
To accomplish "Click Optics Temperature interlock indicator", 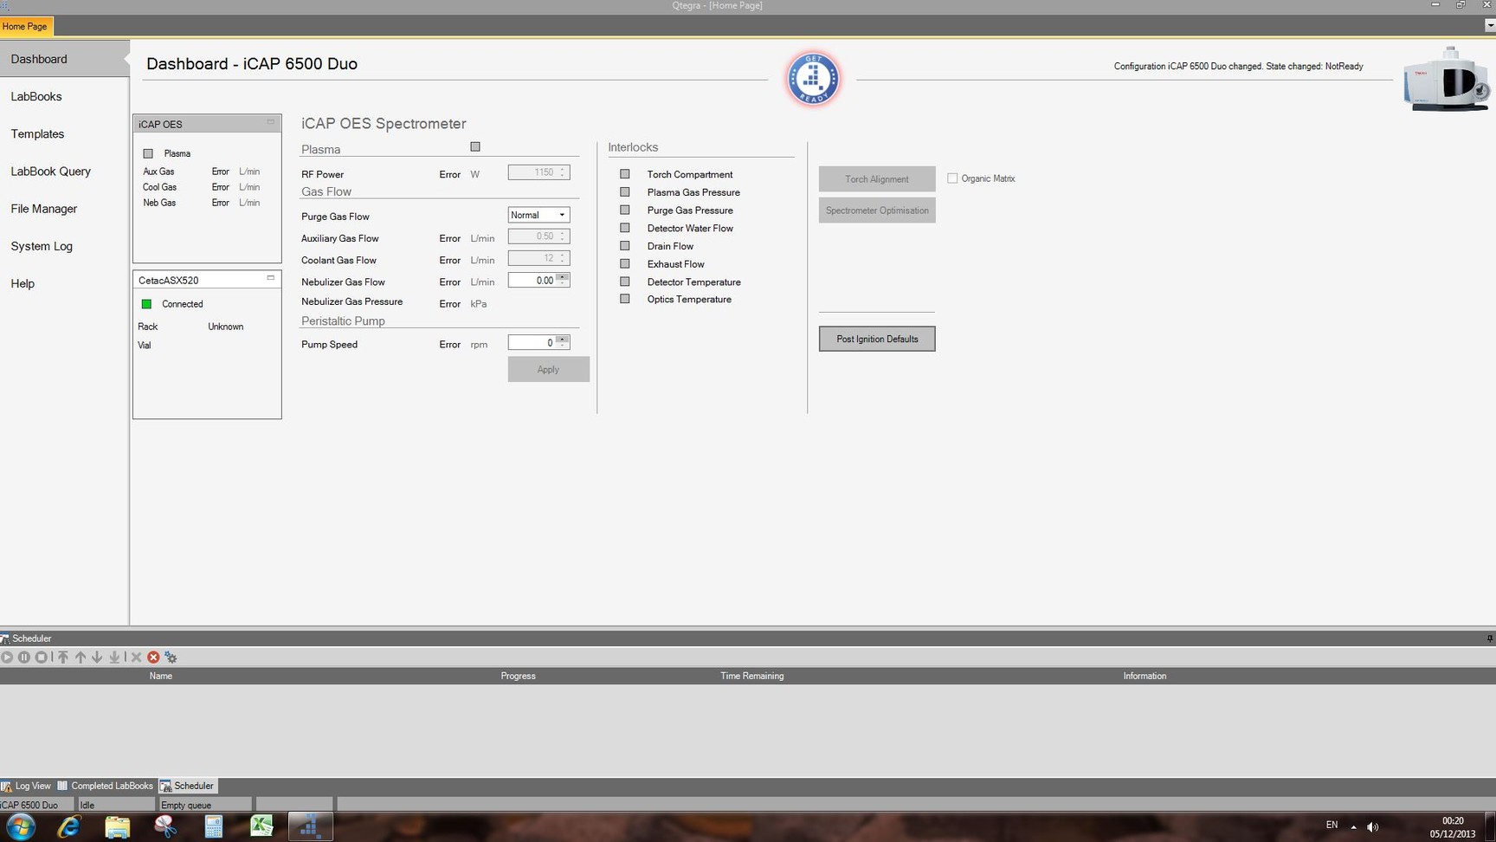I will [x=625, y=299].
